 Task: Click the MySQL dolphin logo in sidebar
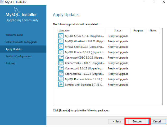(17, 10)
